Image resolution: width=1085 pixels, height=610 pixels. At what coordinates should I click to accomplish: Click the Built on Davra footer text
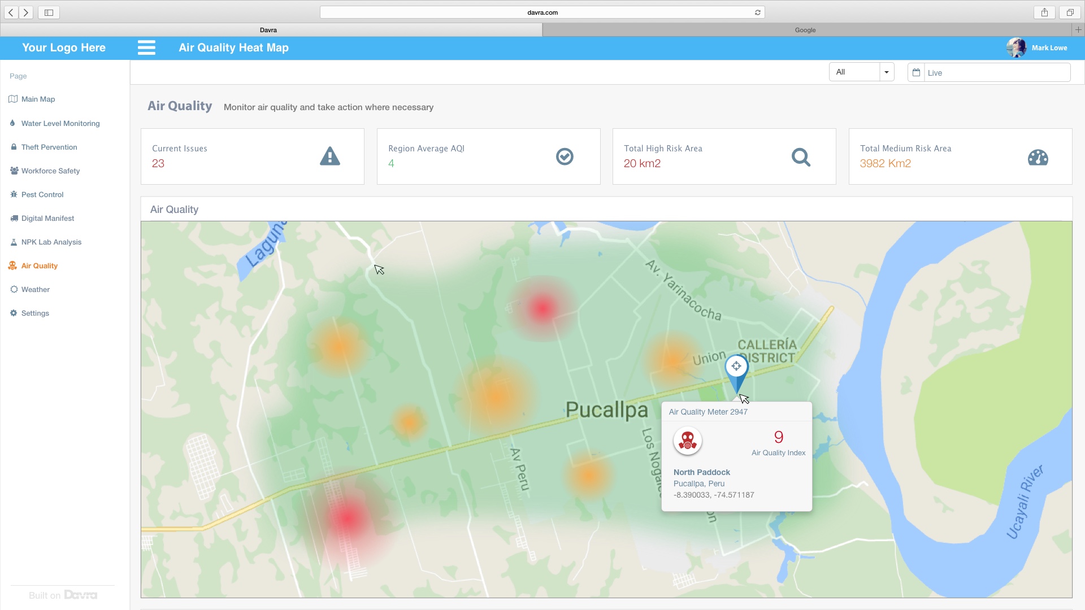click(63, 595)
